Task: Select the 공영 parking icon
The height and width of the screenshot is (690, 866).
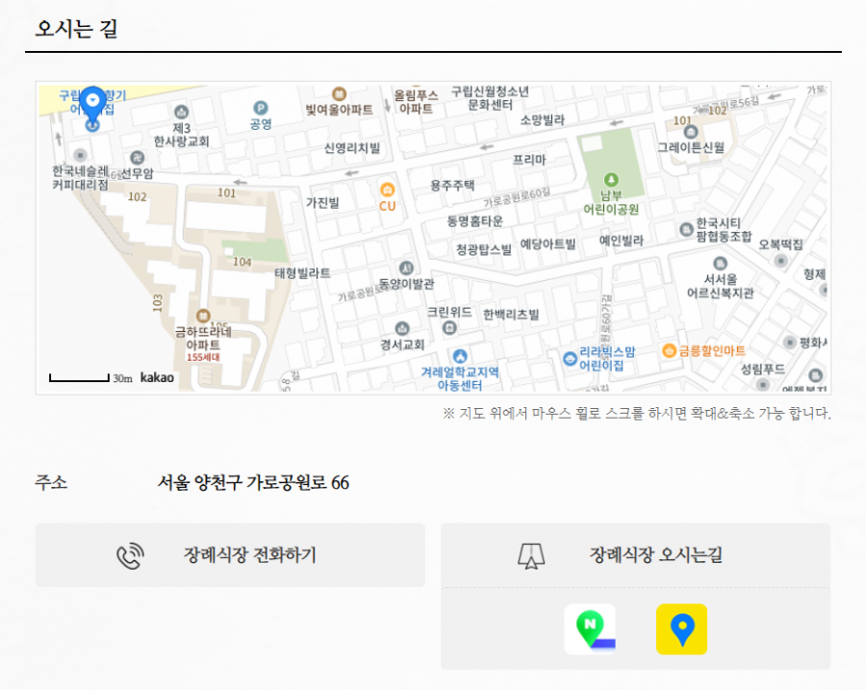Action: click(x=260, y=108)
